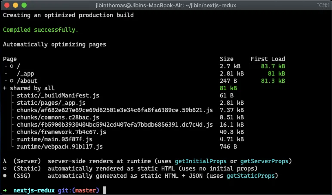Click the '(Static)' legend label
This screenshot has height=195, width=332.
click(27, 168)
